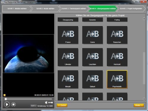Click scrollbar down arrow in transitions list

(x=144, y=99)
